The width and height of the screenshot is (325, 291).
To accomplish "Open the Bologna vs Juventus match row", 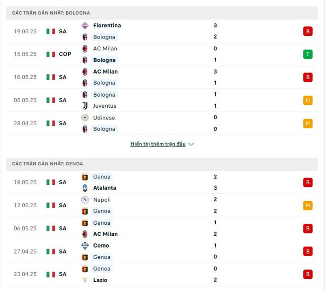I will pyautogui.click(x=162, y=100).
